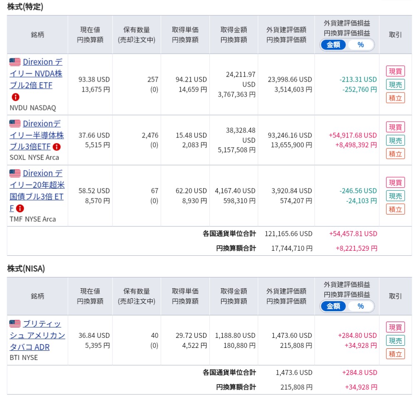Click the red info icon beside SOXL ETF name
416x402 pixels.
(x=57, y=147)
